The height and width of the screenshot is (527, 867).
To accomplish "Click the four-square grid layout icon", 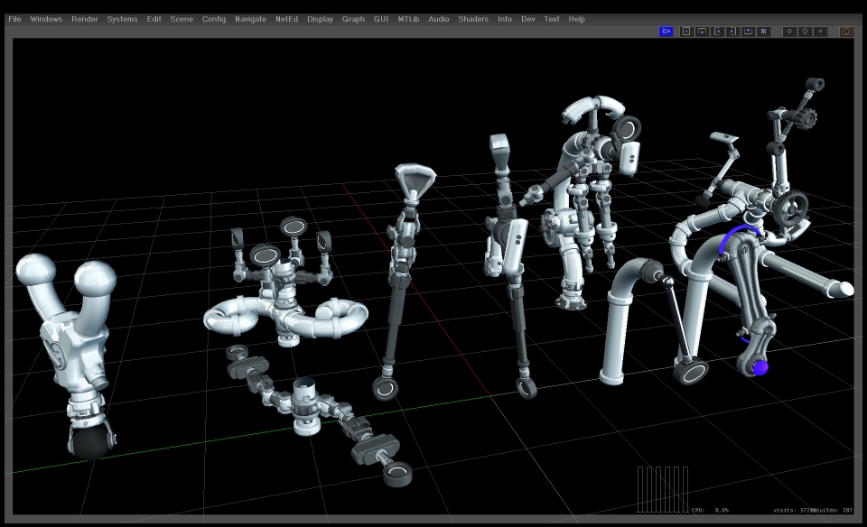I will coord(764,32).
